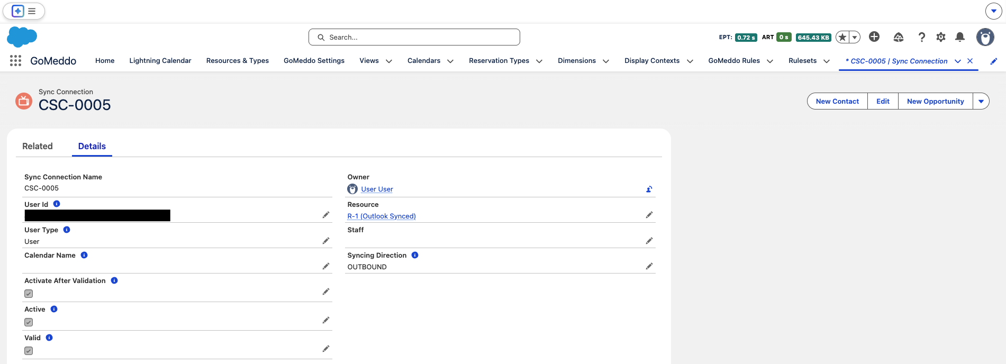Expand GoMeddo Rules menu chevron
Viewport: 1006px width, 364px height.
tap(770, 61)
